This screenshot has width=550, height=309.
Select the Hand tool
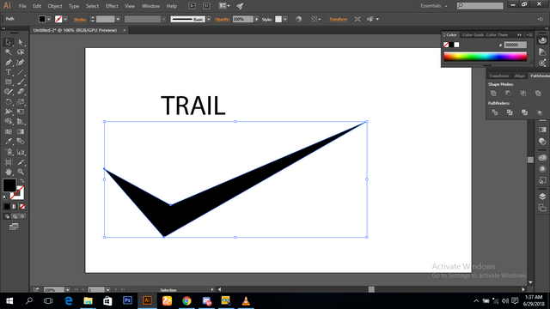pos(9,172)
